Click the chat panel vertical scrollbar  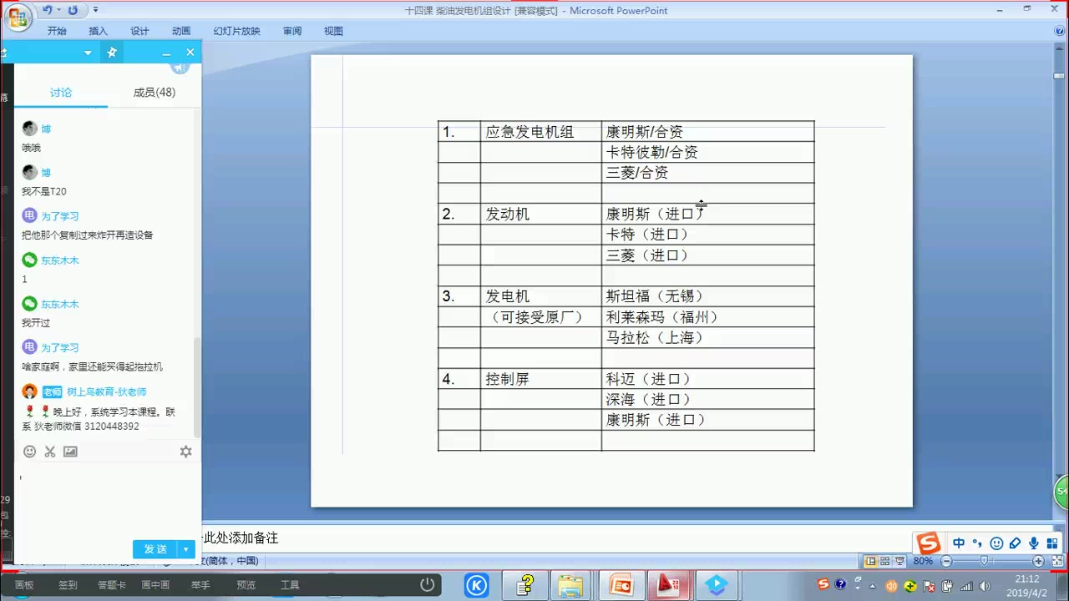point(197,386)
